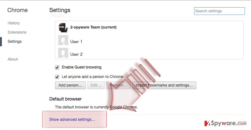Click the Add person button
251x130 pixels.
tap(70, 85)
